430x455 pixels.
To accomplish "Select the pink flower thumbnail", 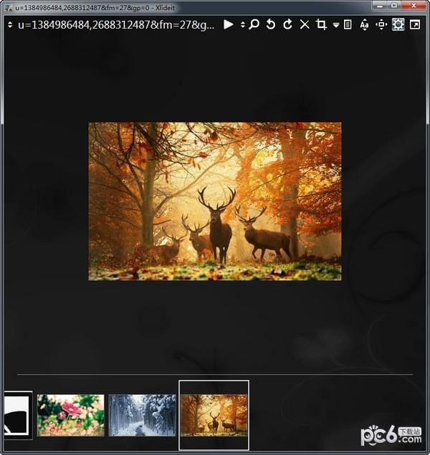I will (x=70, y=415).
